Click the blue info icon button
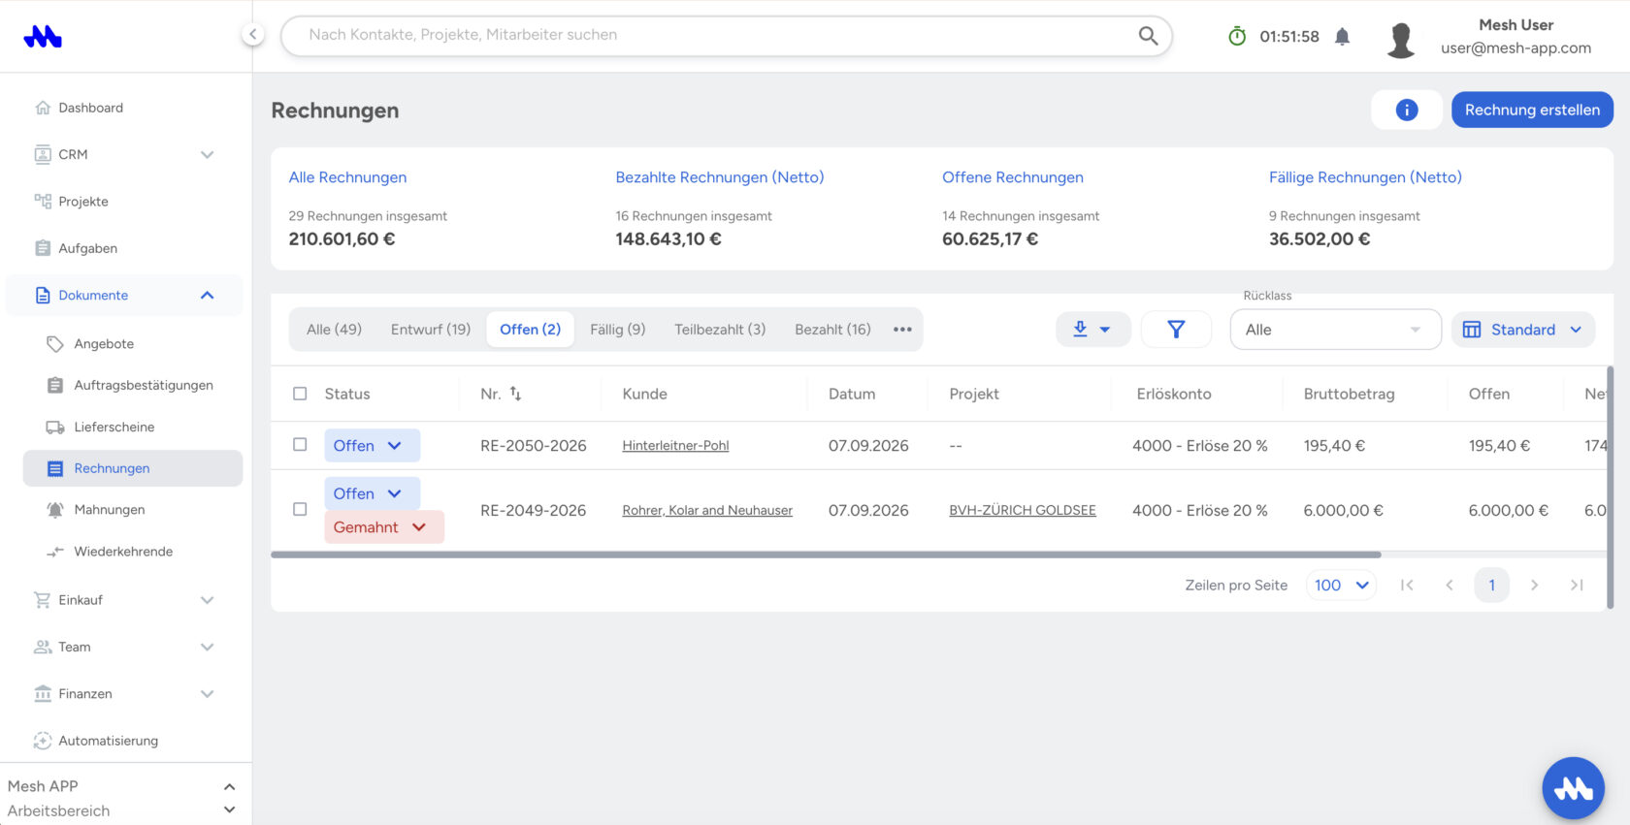The height and width of the screenshot is (825, 1630). coord(1407,111)
